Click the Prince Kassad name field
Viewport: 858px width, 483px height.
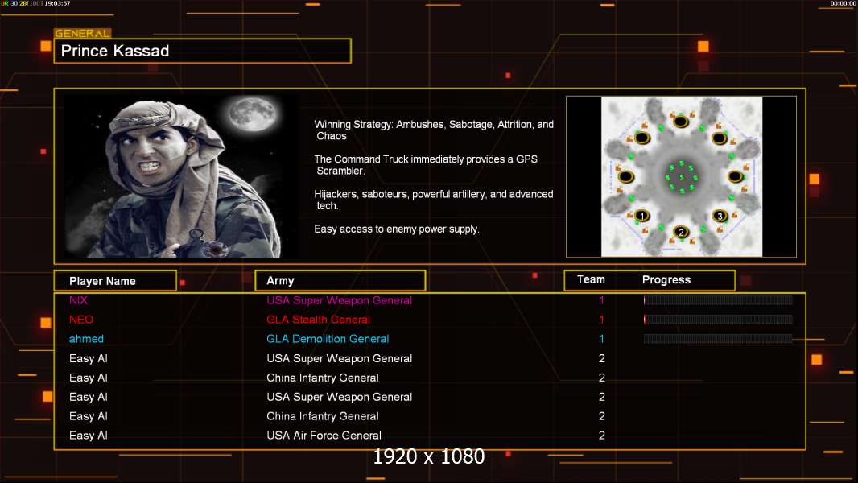[203, 51]
